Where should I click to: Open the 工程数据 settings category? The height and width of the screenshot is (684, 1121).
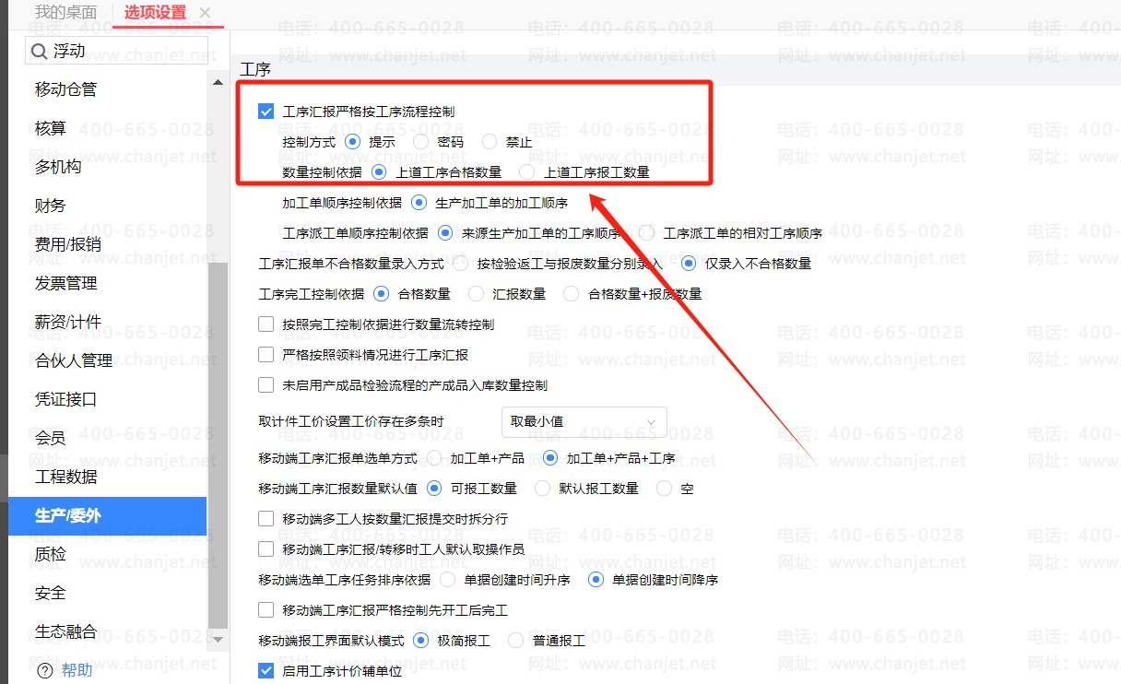[x=65, y=477]
